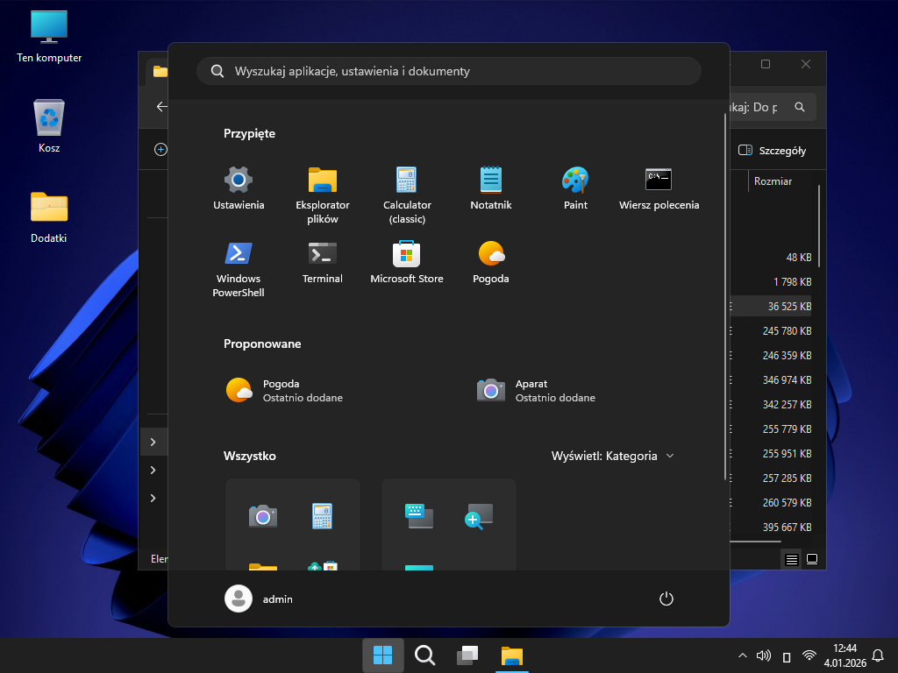Toggle the Szczegóły details pane
This screenshot has width=898, height=673.
tap(773, 150)
